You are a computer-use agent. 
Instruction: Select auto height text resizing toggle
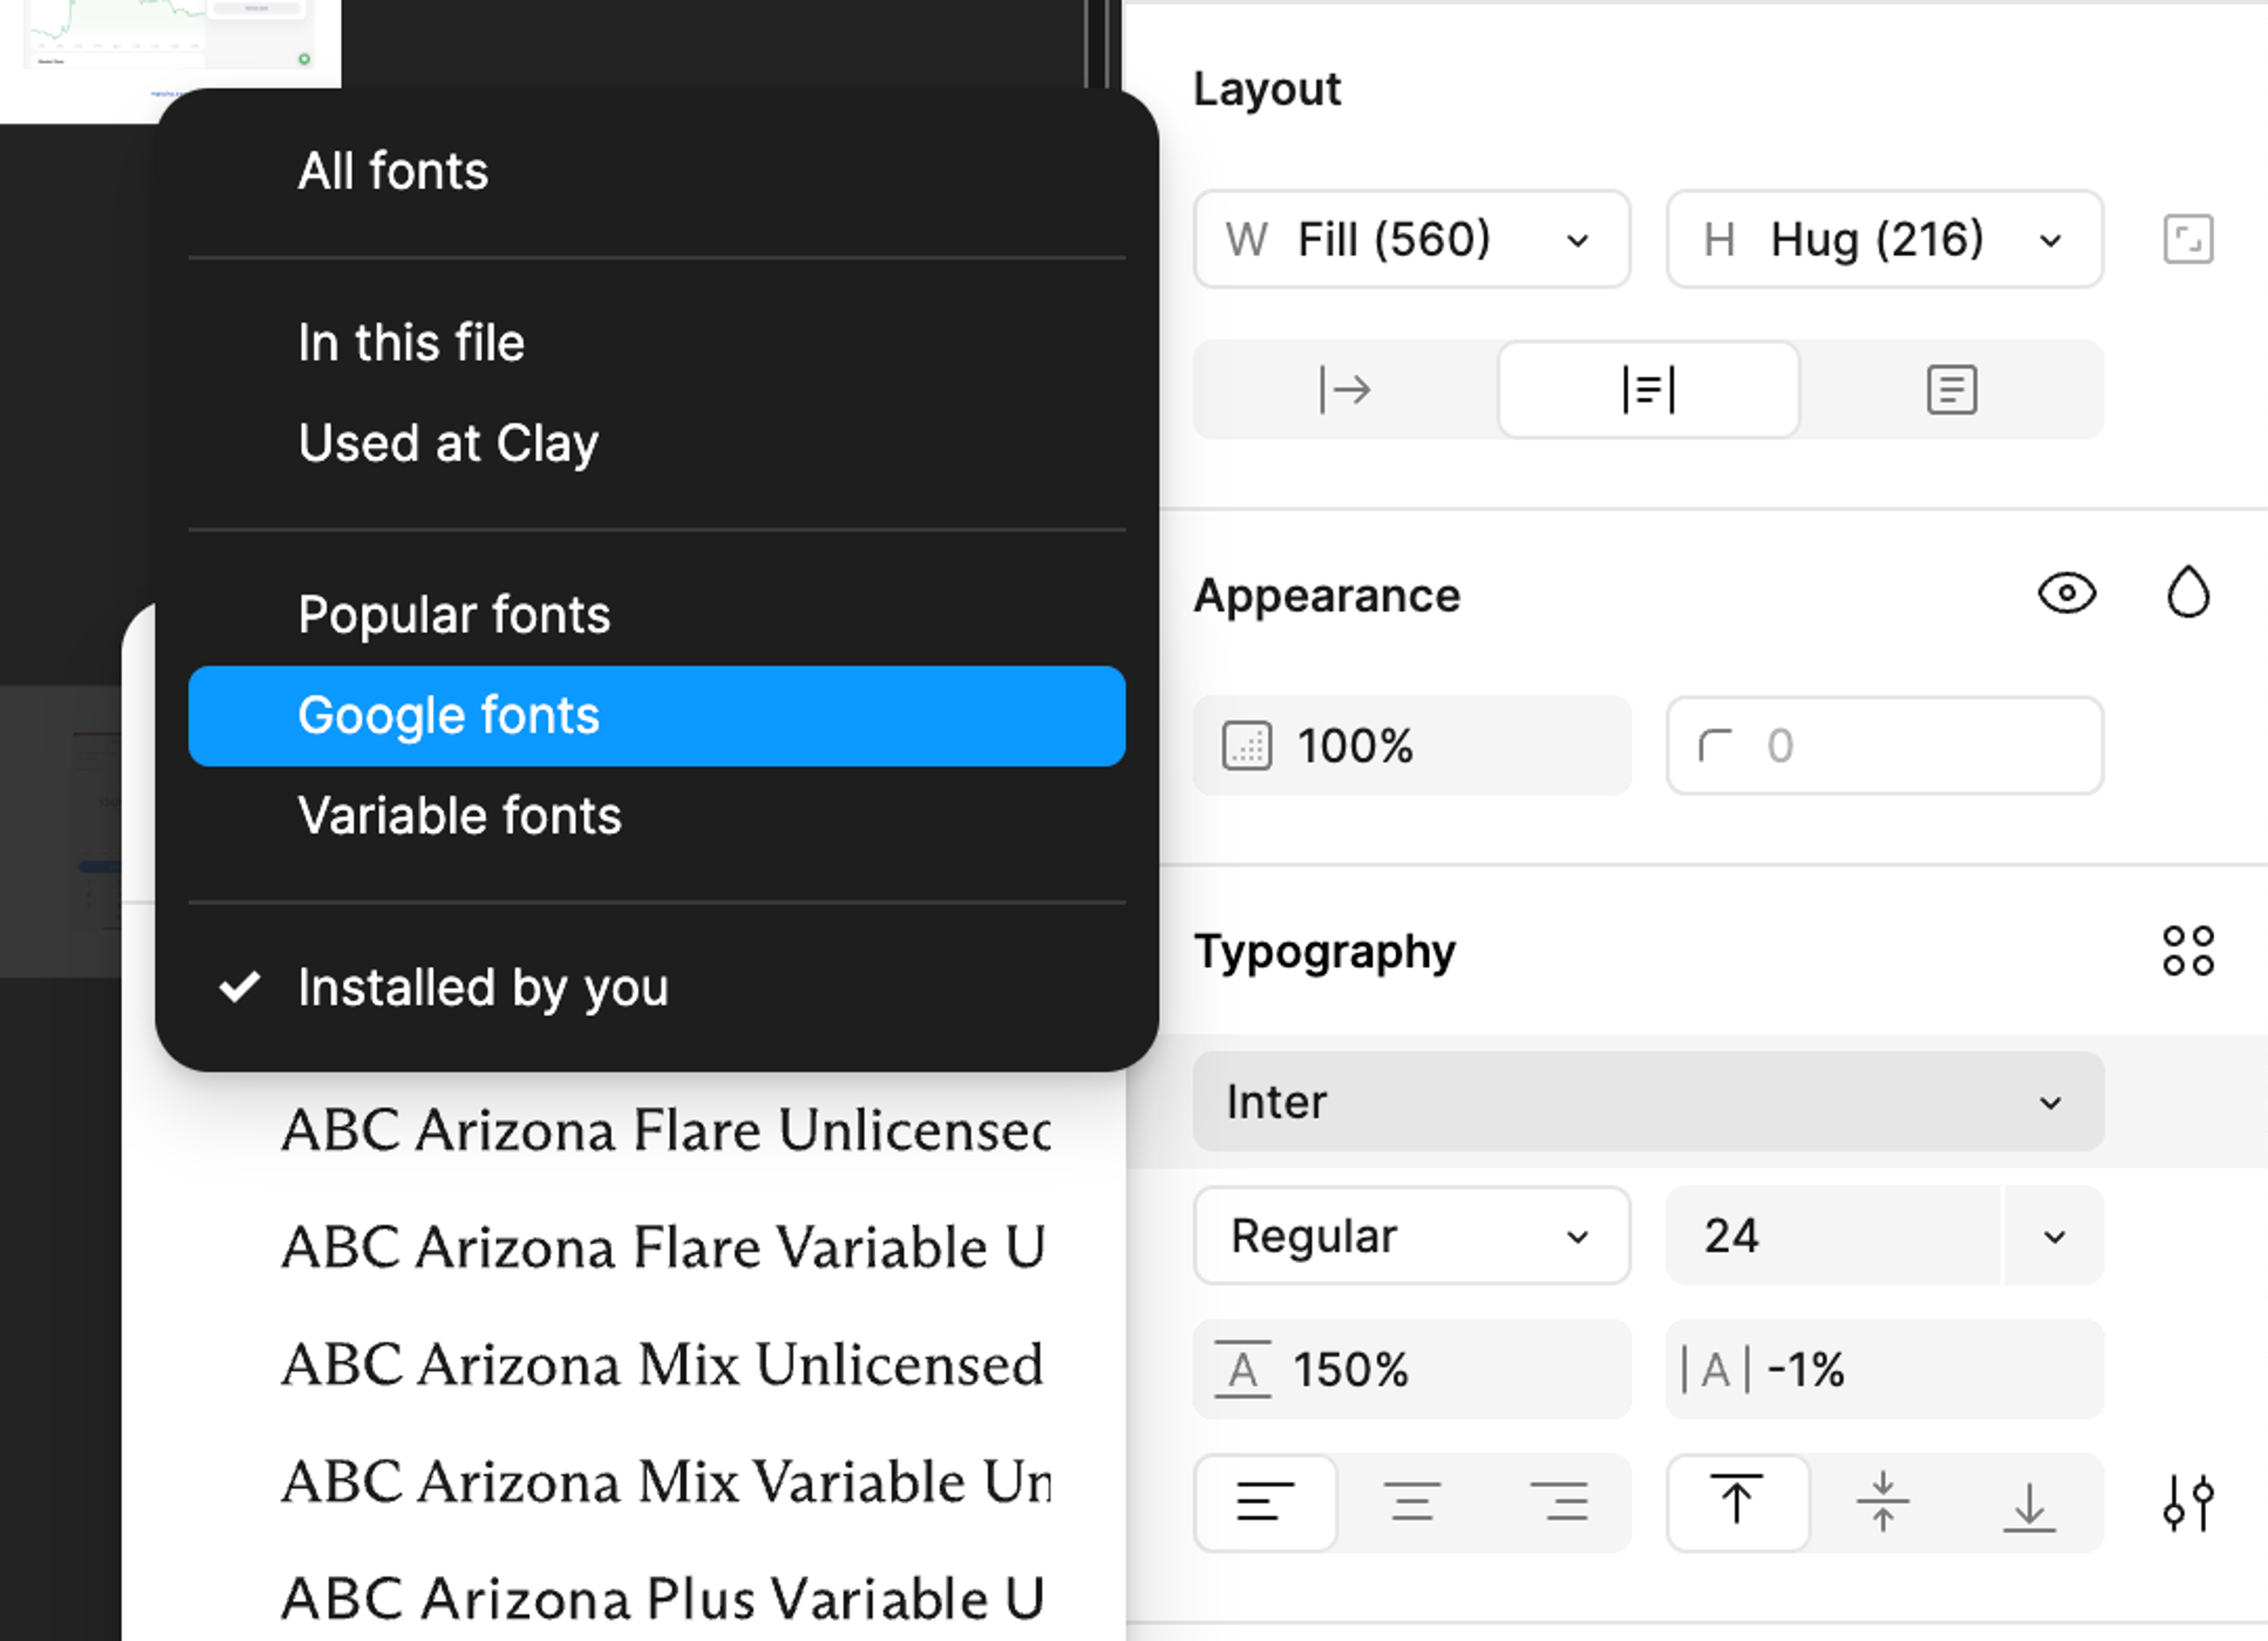click(1648, 389)
